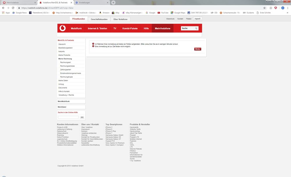Reload the page with refresh icon

[13, 8]
